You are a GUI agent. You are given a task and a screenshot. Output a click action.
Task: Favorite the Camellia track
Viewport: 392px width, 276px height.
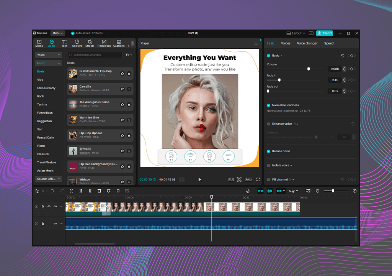point(122,89)
